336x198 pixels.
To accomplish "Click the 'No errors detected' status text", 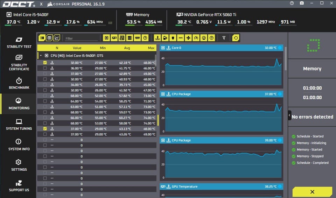I will (313, 117).
